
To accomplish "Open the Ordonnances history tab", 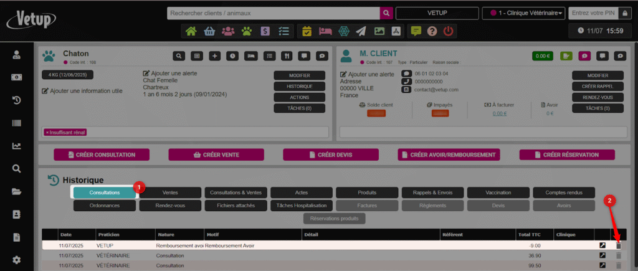I will click(105, 205).
